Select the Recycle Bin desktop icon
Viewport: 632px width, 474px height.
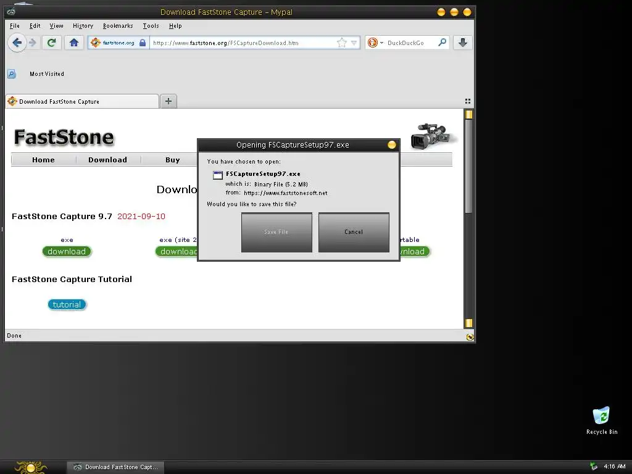[x=601, y=421]
